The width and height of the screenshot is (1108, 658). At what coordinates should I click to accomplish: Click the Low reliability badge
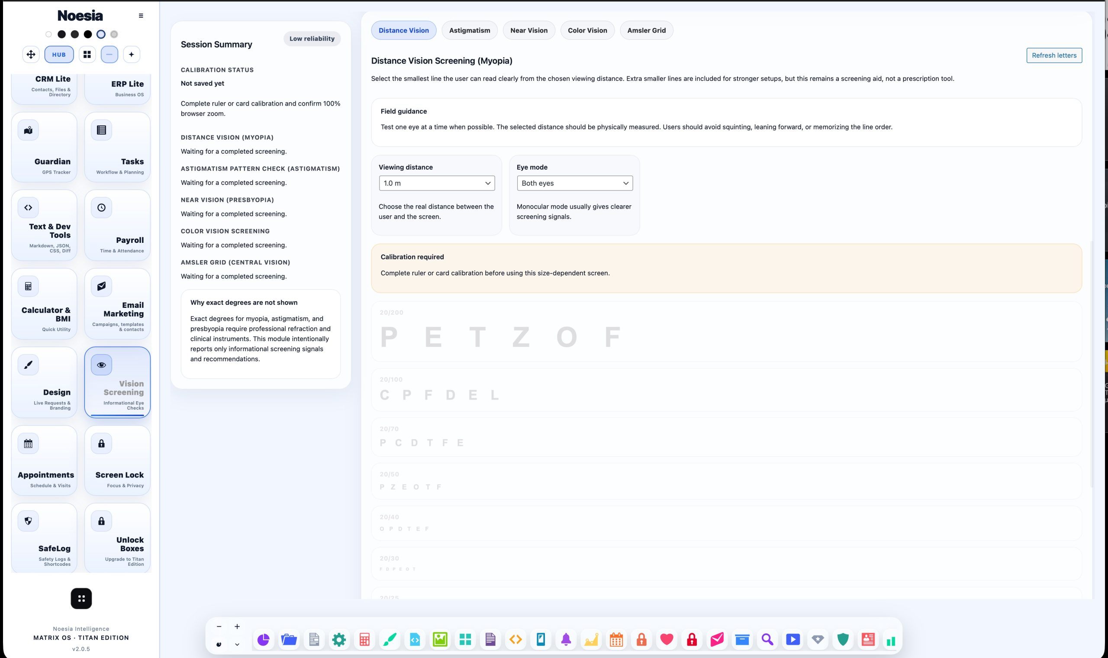coord(312,39)
